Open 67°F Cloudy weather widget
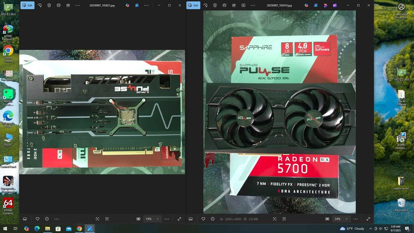Viewport: 414px width, 233px height. click(352, 228)
